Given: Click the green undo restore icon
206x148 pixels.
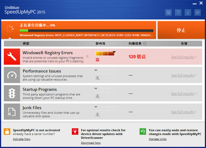Looking at the screenshot, I should pos(143,132).
